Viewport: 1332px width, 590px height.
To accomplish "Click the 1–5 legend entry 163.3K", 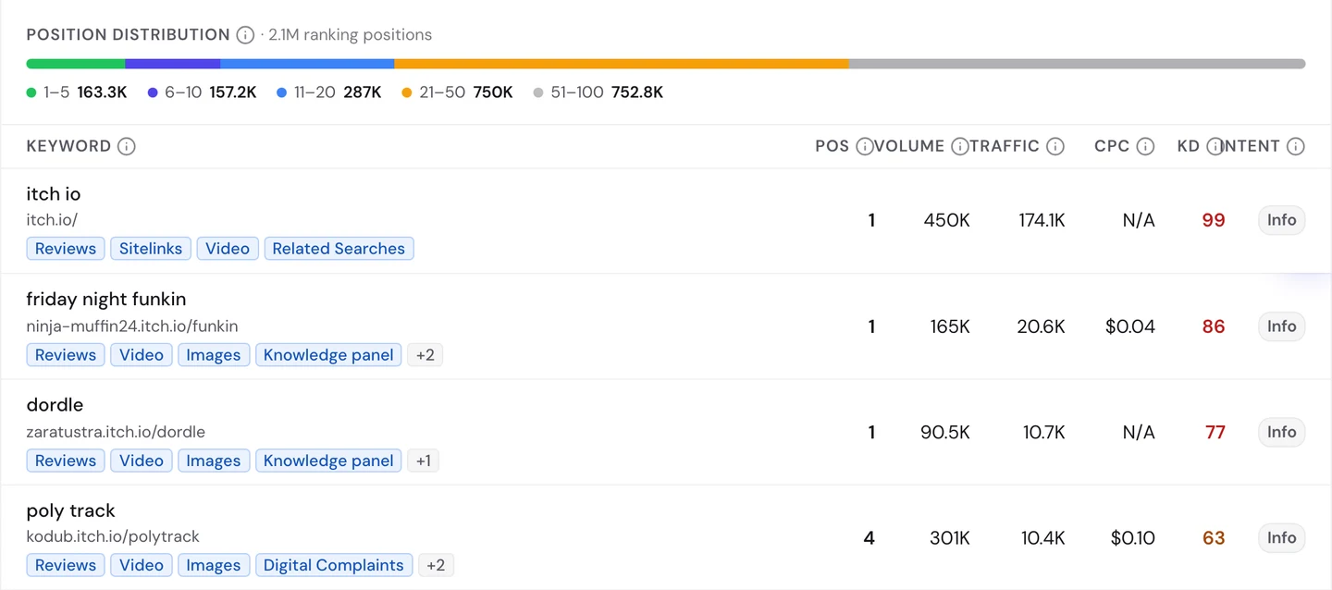I will [77, 92].
